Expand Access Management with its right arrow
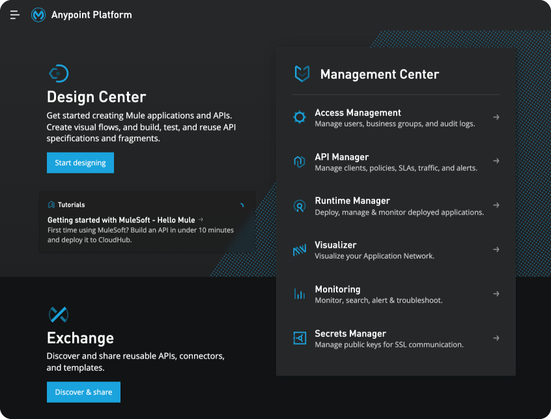The image size is (551, 419). [x=496, y=117]
